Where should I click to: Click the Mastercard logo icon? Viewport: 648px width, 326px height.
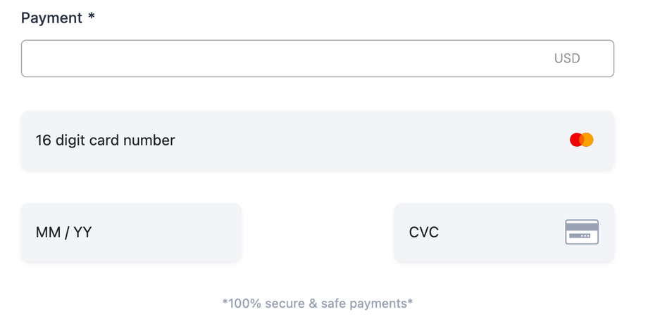tap(582, 140)
